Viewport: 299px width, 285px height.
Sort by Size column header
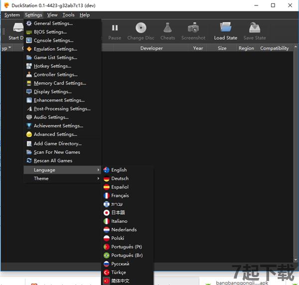pos(222,48)
